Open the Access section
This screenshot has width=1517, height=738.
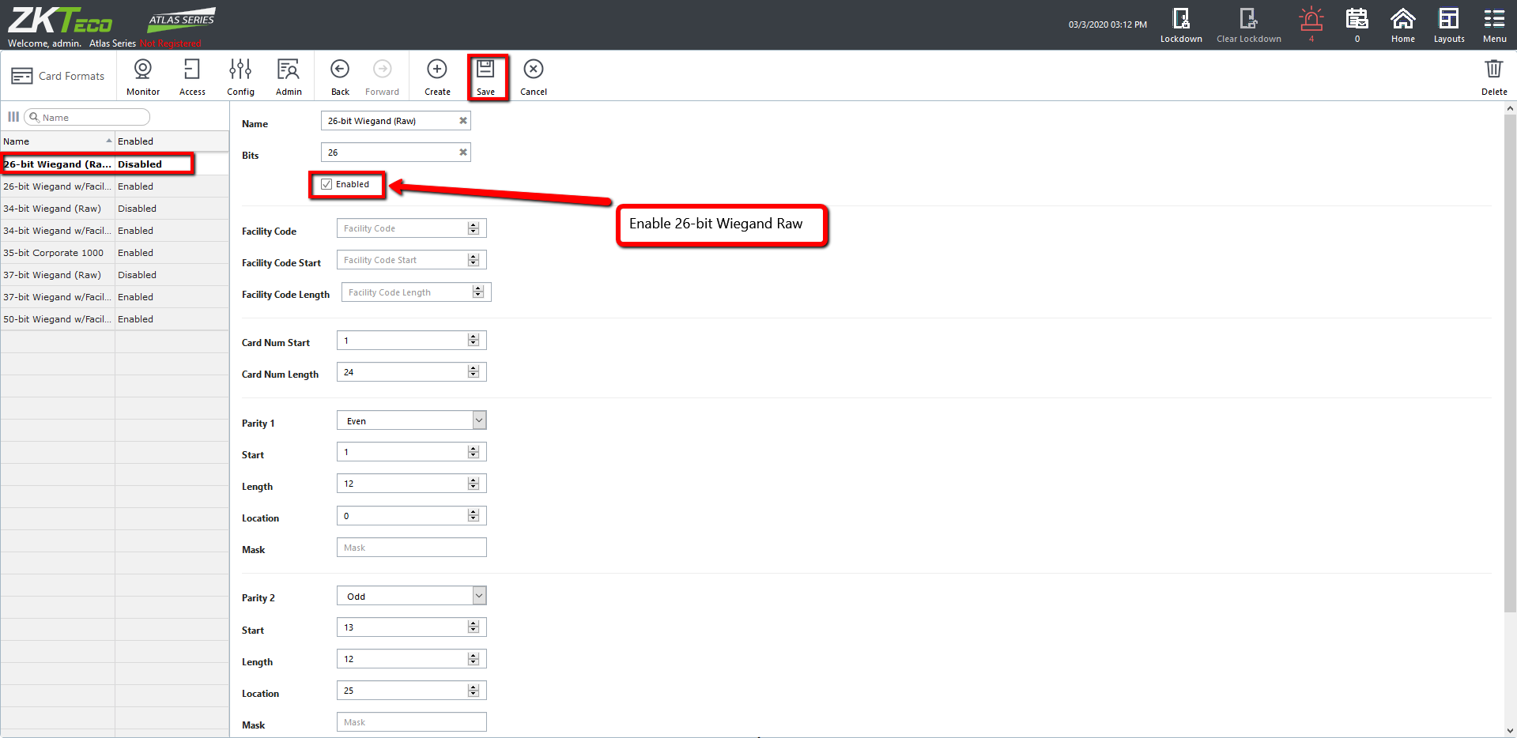(x=192, y=77)
